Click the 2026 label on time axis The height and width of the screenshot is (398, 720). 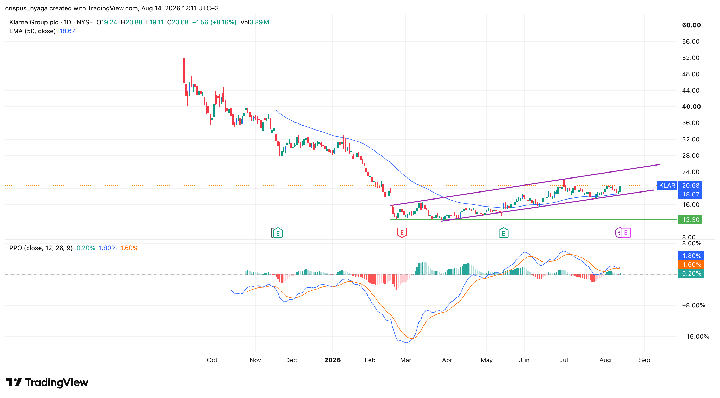tap(332, 360)
